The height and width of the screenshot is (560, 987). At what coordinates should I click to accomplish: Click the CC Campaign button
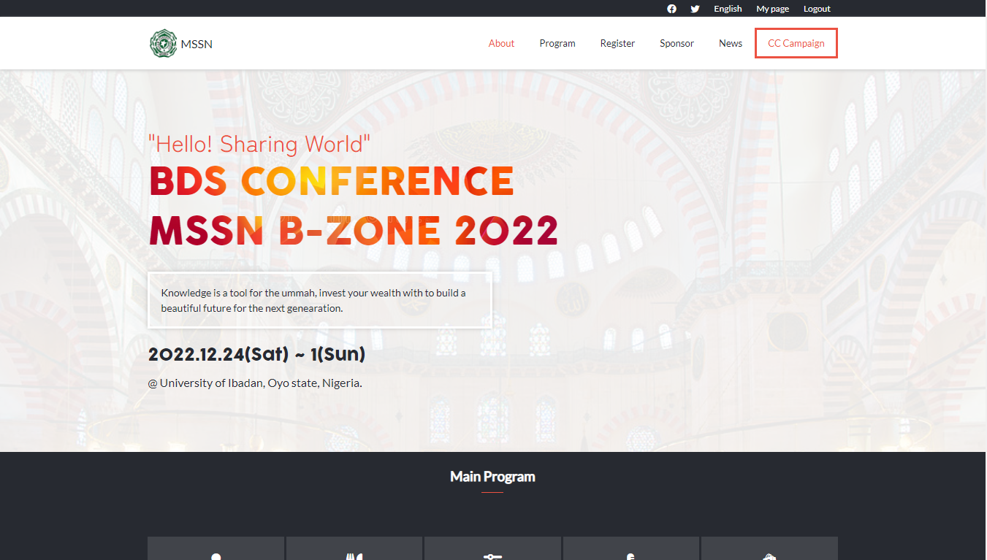[x=796, y=43]
